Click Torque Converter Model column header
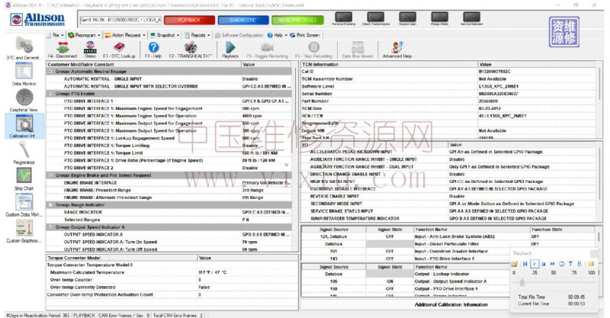This screenshot has width=610, height=318. point(122,258)
